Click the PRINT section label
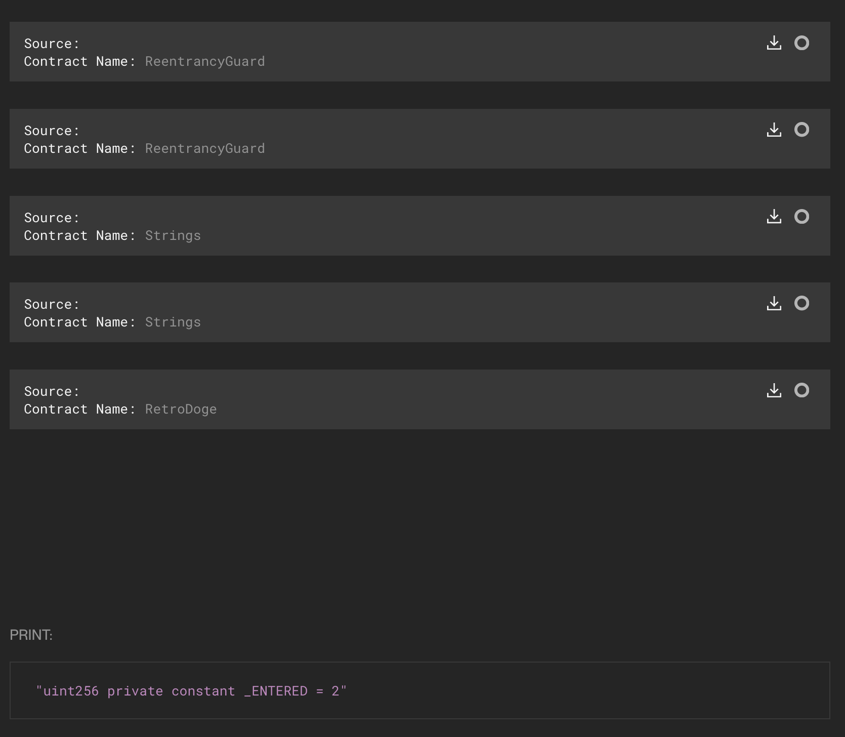845x737 pixels. tap(31, 635)
